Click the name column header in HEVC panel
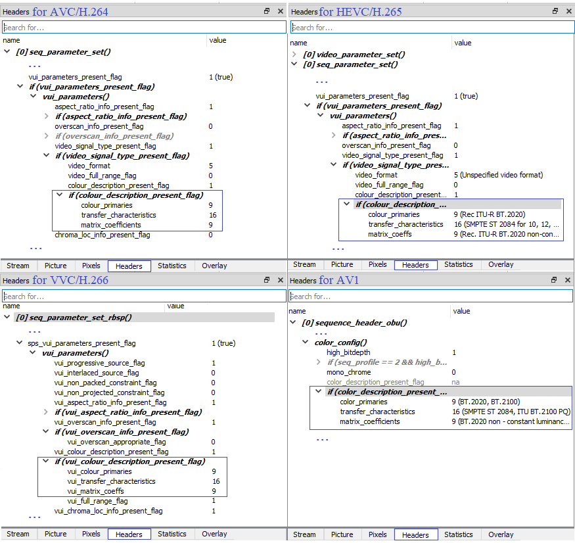This screenshot has height=543, width=575. point(298,43)
